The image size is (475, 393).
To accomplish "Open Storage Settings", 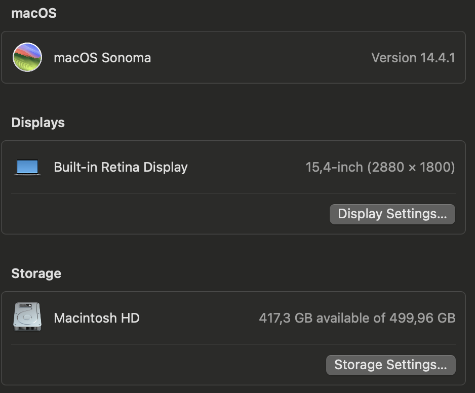I will pyautogui.click(x=390, y=365).
